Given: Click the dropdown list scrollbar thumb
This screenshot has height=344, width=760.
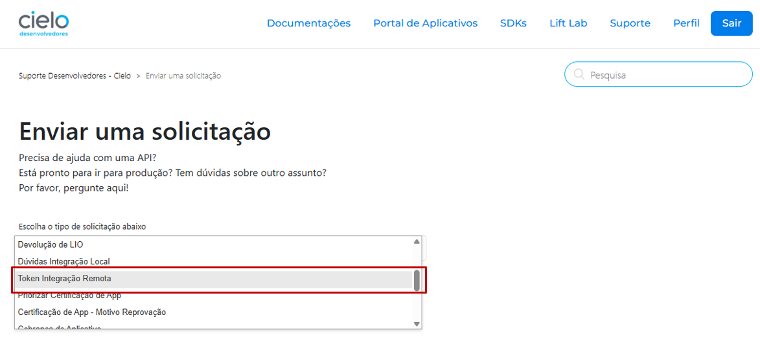Looking at the screenshot, I should pyautogui.click(x=417, y=281).
